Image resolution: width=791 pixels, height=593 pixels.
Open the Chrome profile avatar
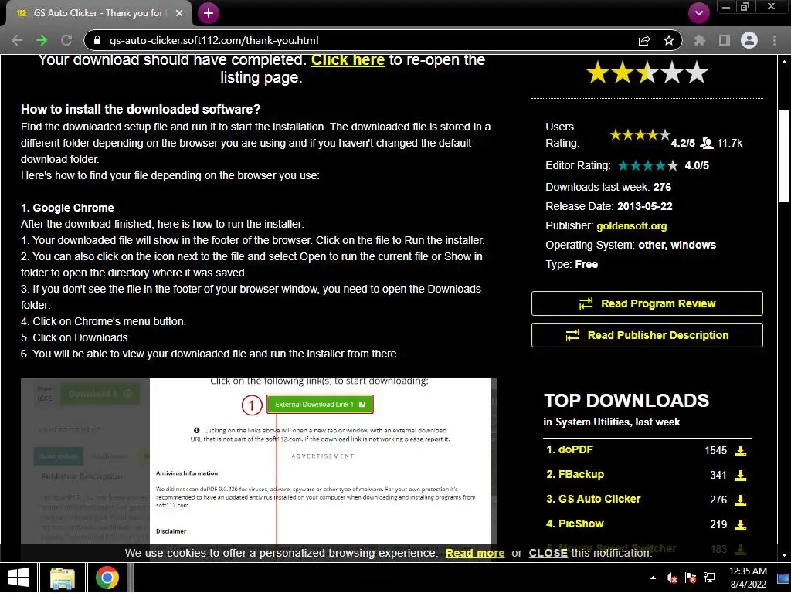coord(749,40)
